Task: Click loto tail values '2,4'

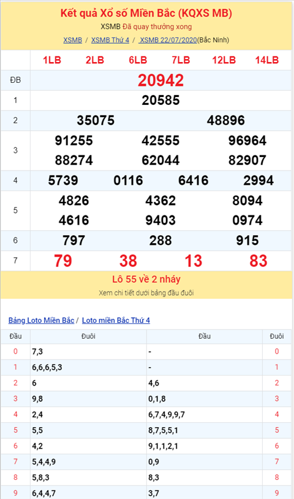Action: coord(37,415)
